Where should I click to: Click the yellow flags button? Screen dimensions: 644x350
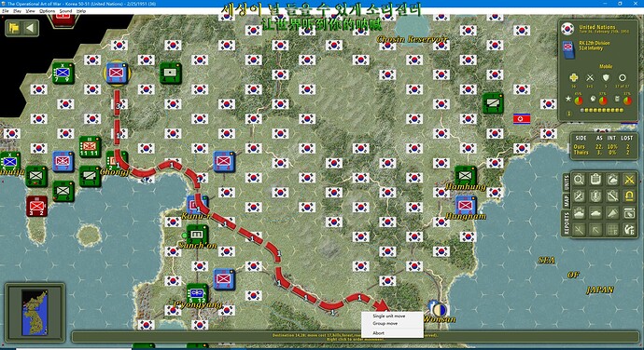(14, 28)
